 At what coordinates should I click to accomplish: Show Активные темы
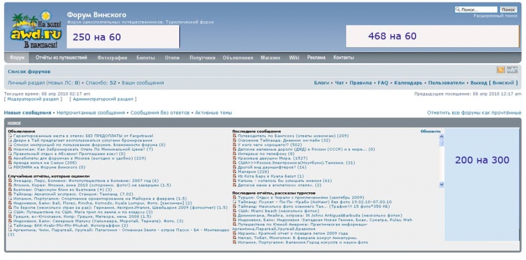(213, 113)
